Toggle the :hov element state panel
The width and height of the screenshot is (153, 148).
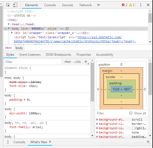(67, 62)
